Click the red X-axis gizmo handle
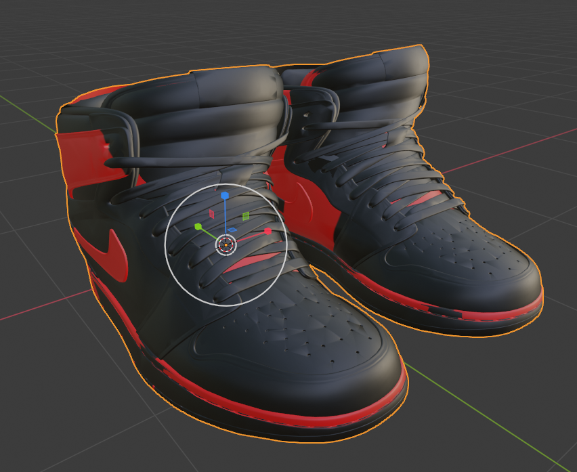Screen dimensions: 577x472 (x=268, y=231)
